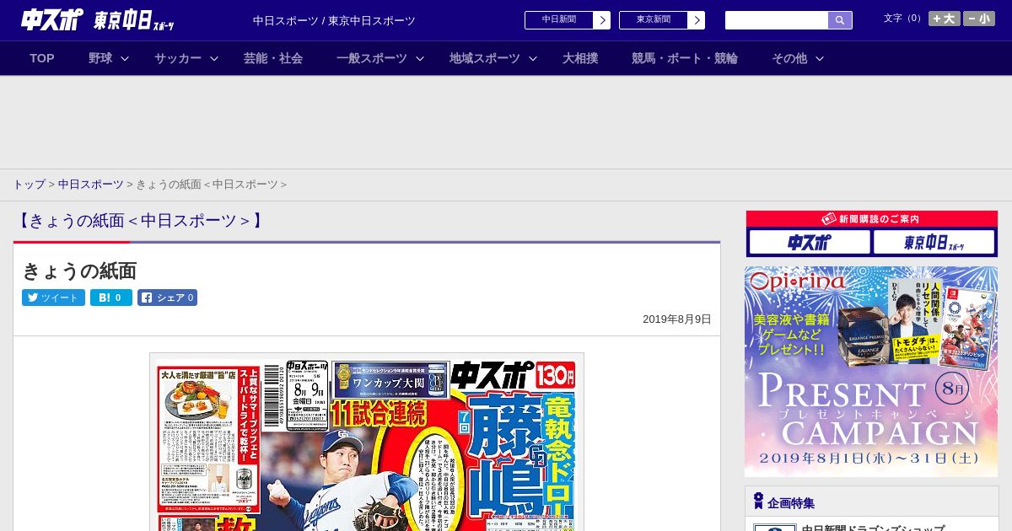This screenshot has width=1012, height=531.
Task: Open the 芸能・社会 menu item
Action: 273,58
